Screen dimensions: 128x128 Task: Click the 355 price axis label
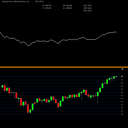(122, 114)
